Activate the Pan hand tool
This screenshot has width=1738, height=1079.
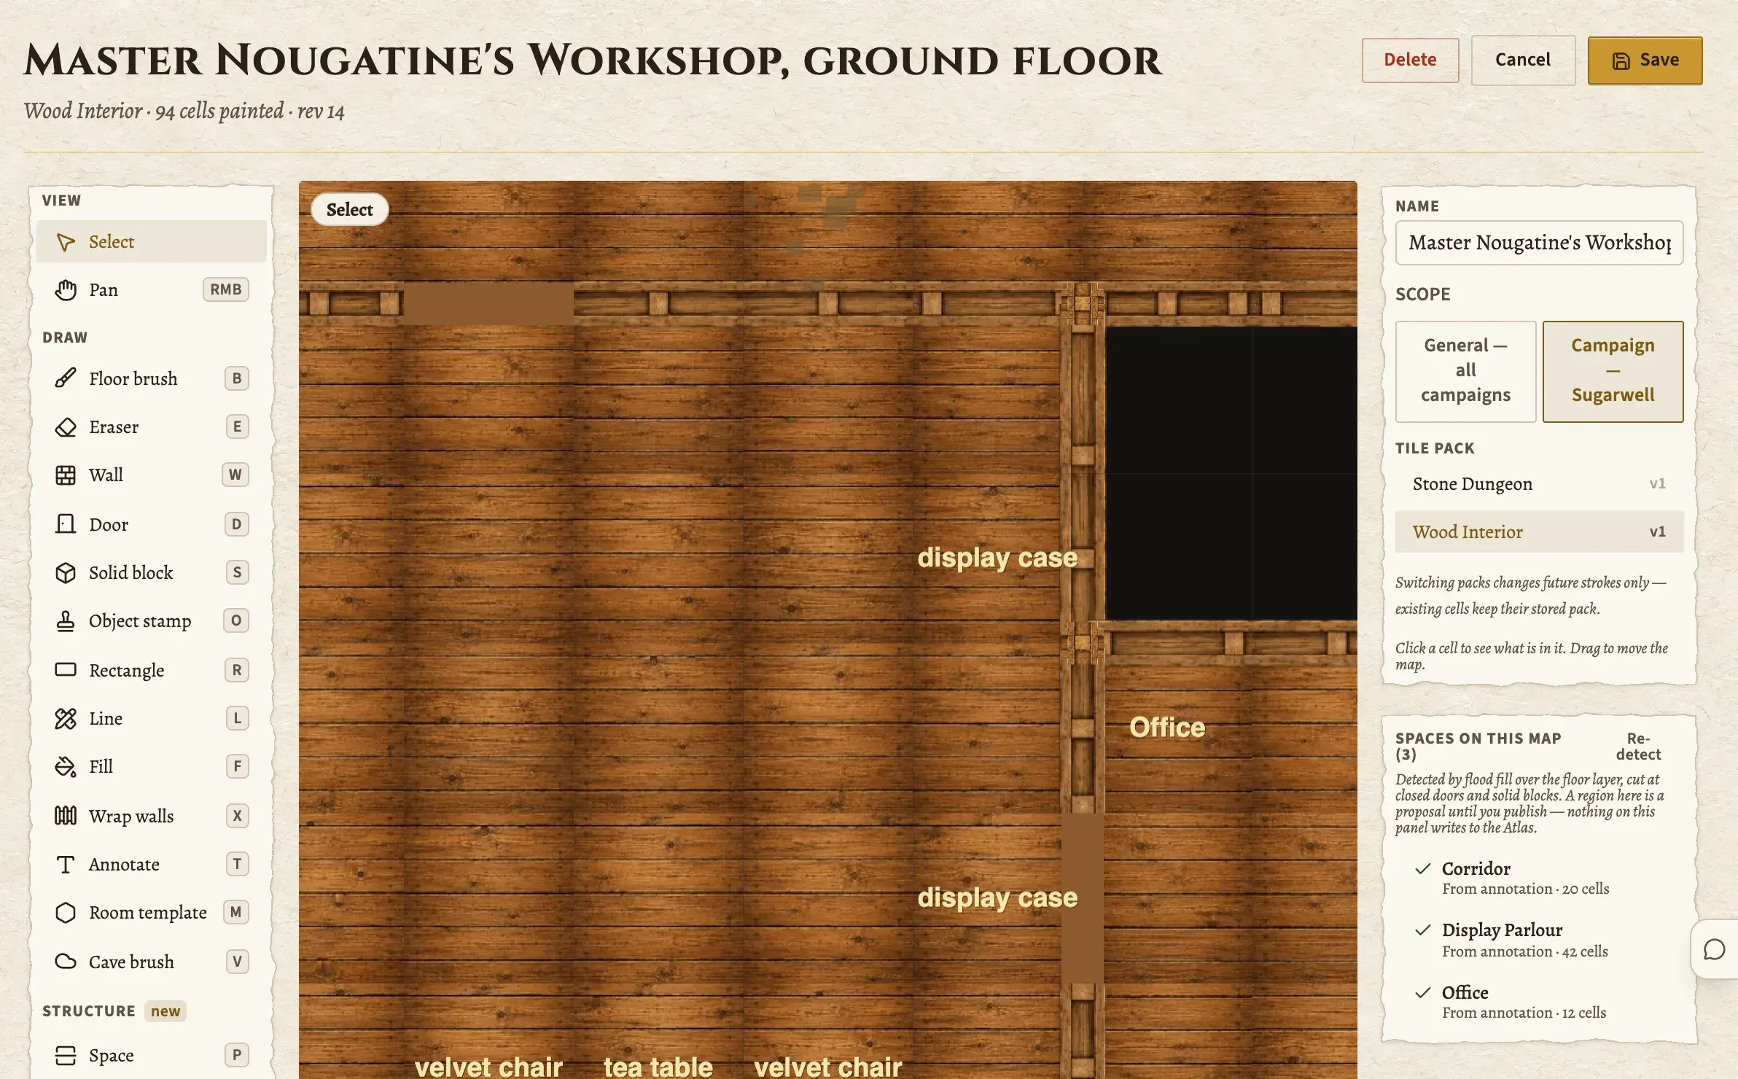[151, 289]
